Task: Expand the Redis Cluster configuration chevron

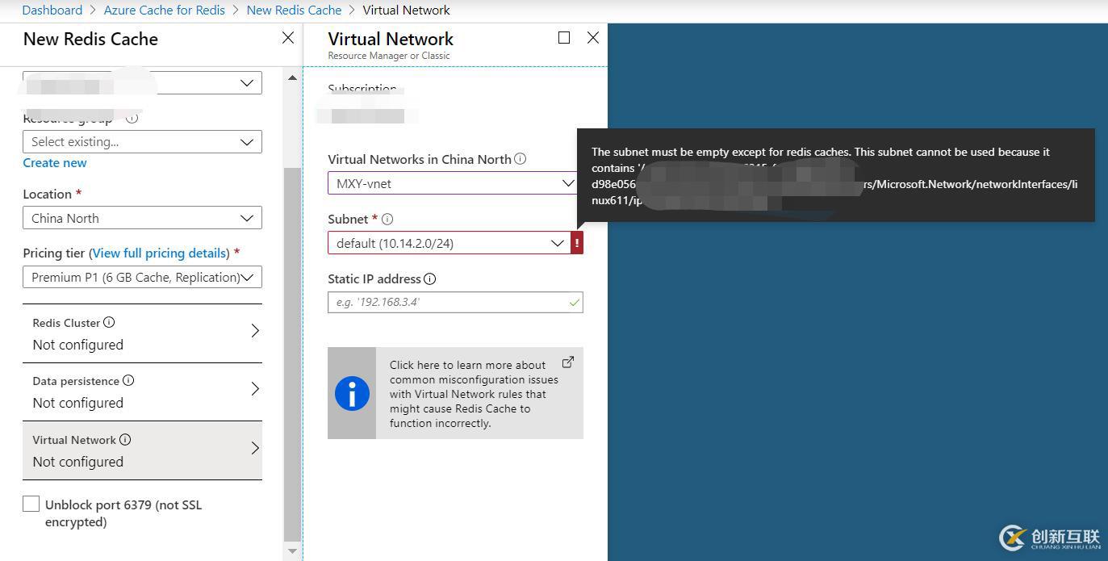Action: click(x=254, y=330)
